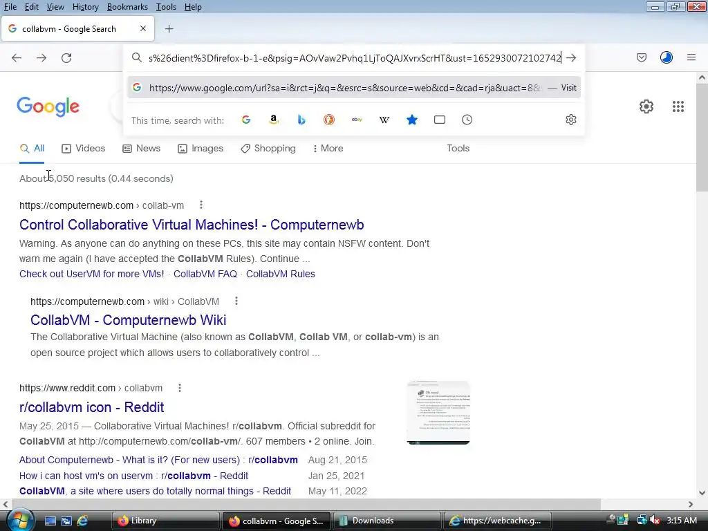
Task: Go back with the browser back arrow
Action: click(17, 58)
